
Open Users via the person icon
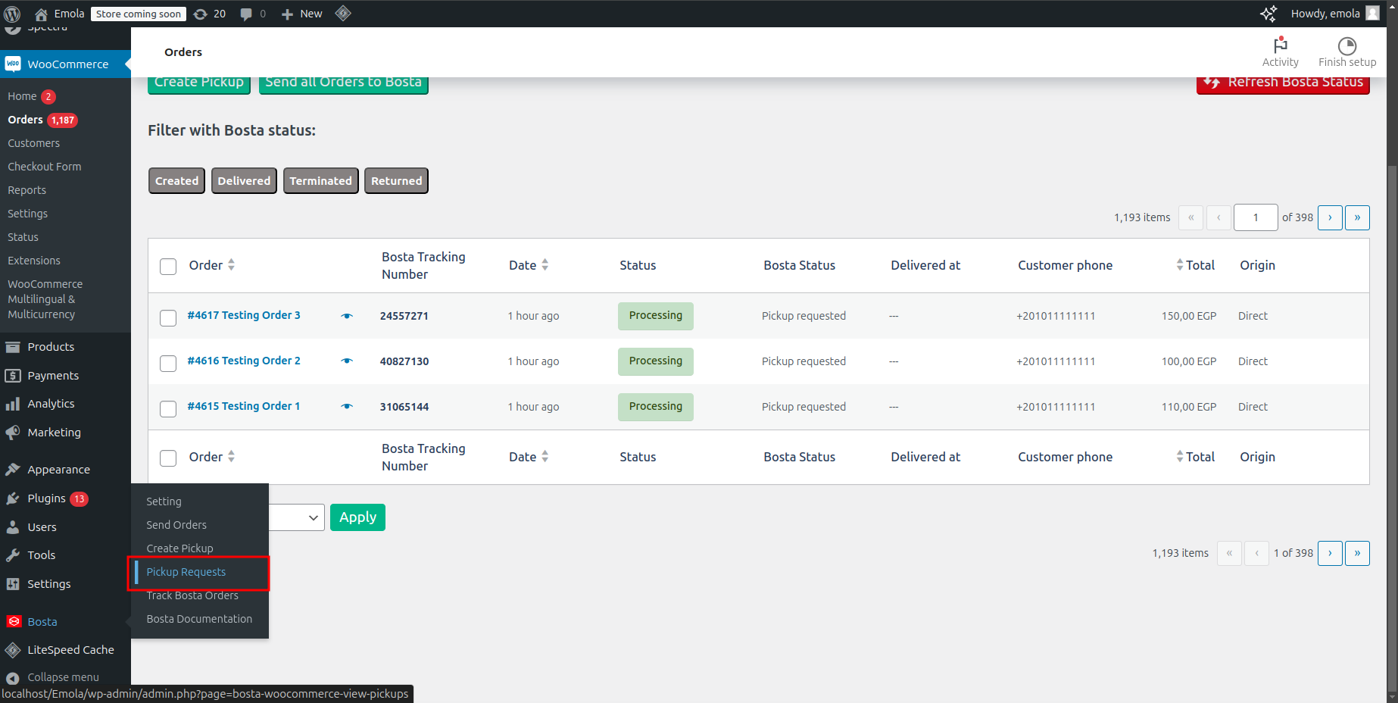(x=13, y=527)
